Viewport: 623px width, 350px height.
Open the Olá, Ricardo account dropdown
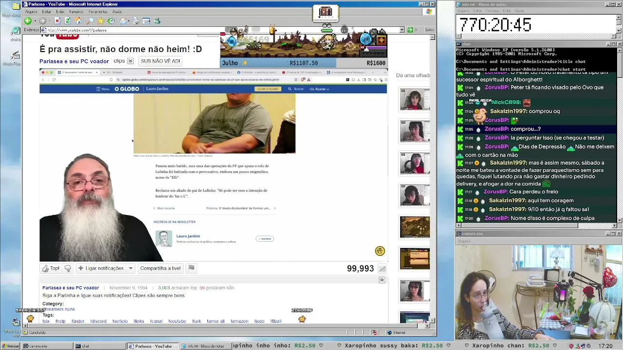coord(320,89)
